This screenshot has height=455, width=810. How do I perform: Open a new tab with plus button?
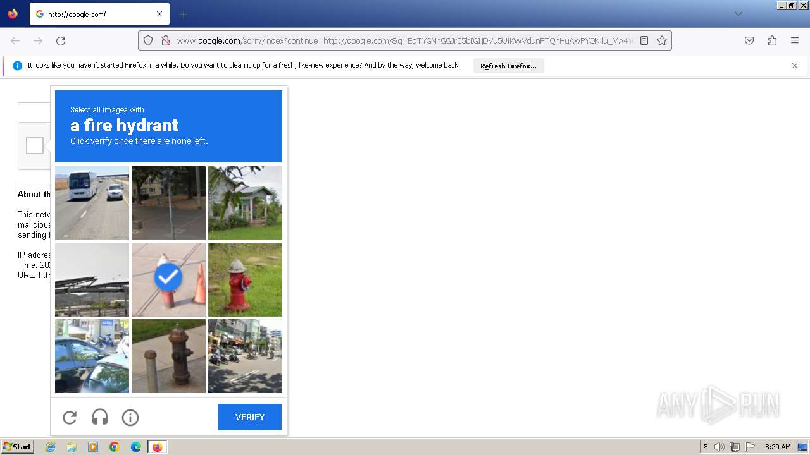pos(183,14)
